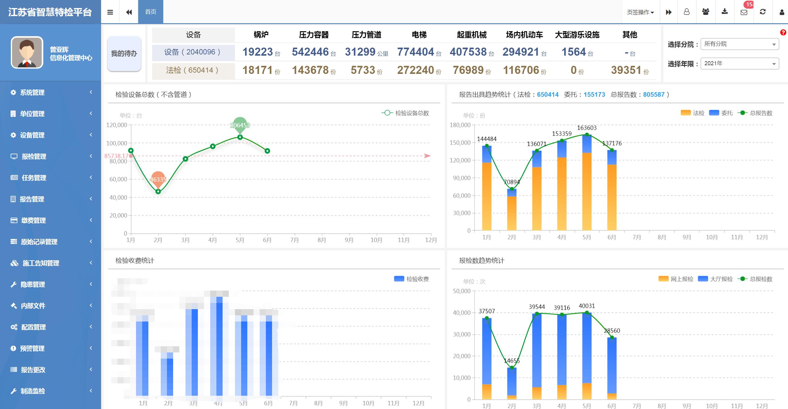Image resolution: width=788 pixels, height=409 pixels.
Task: Click the 我的待办 button
Action: pyautogui.click(x=124, y=54)
